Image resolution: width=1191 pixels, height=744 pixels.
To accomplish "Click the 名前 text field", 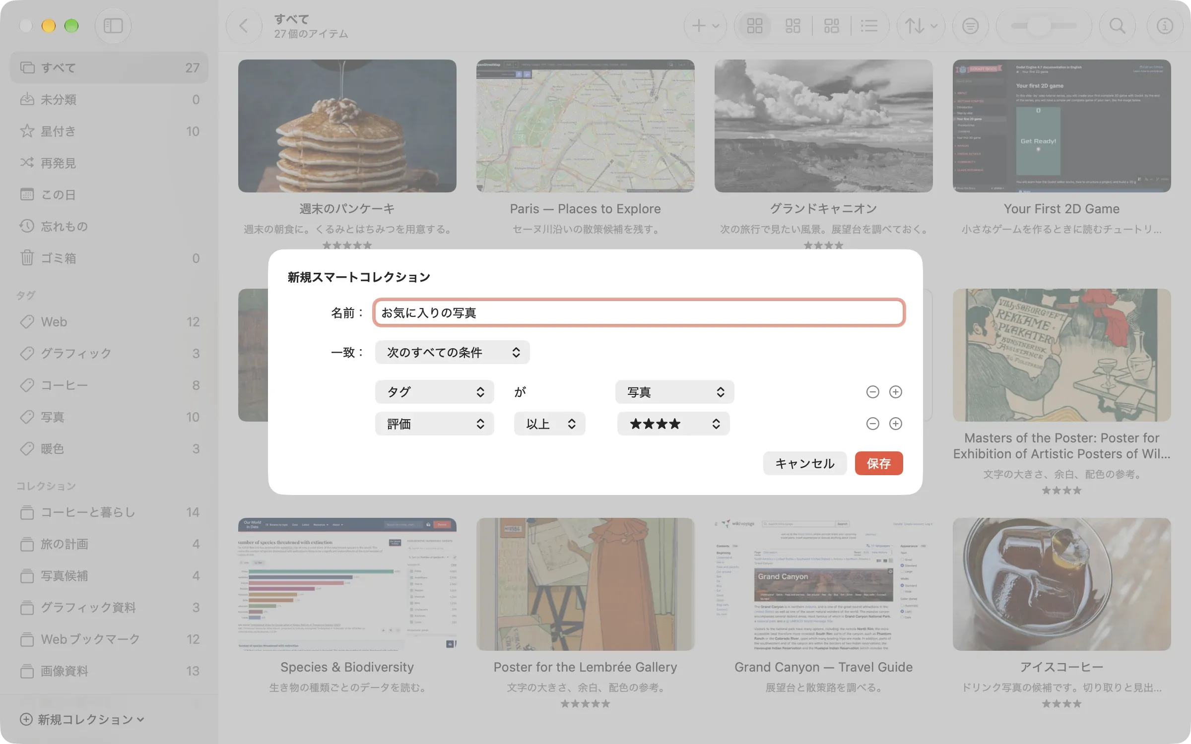I will 639,312.
